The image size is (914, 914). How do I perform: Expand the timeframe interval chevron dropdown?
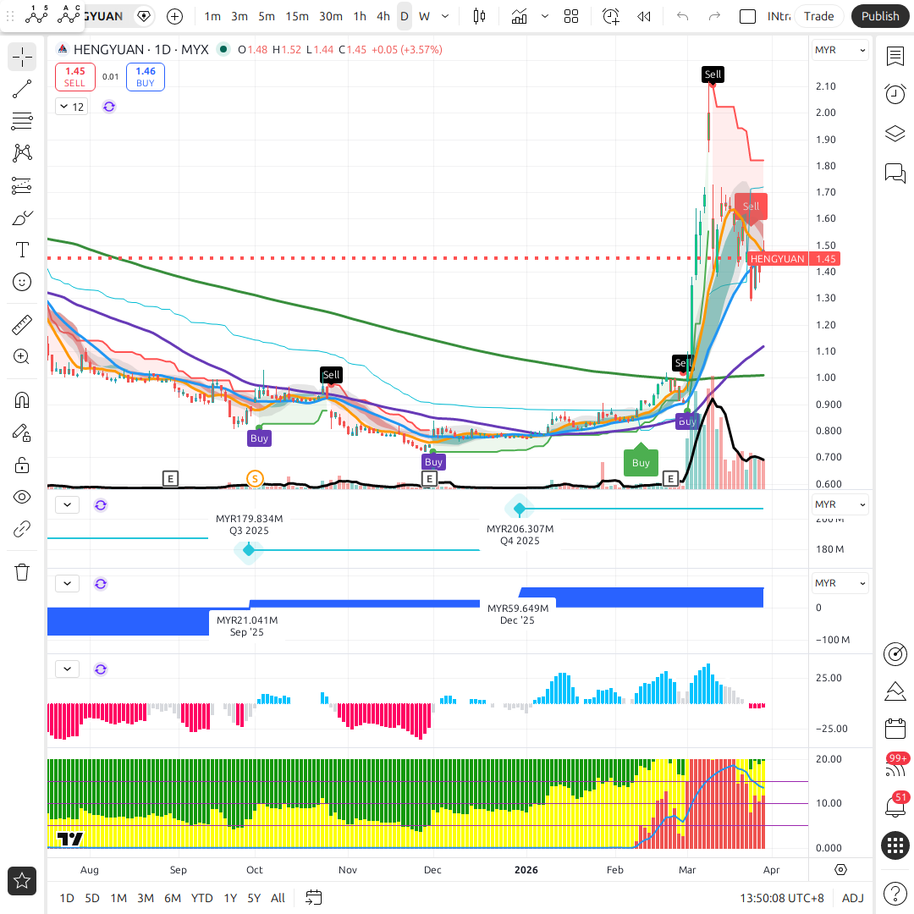445,16
